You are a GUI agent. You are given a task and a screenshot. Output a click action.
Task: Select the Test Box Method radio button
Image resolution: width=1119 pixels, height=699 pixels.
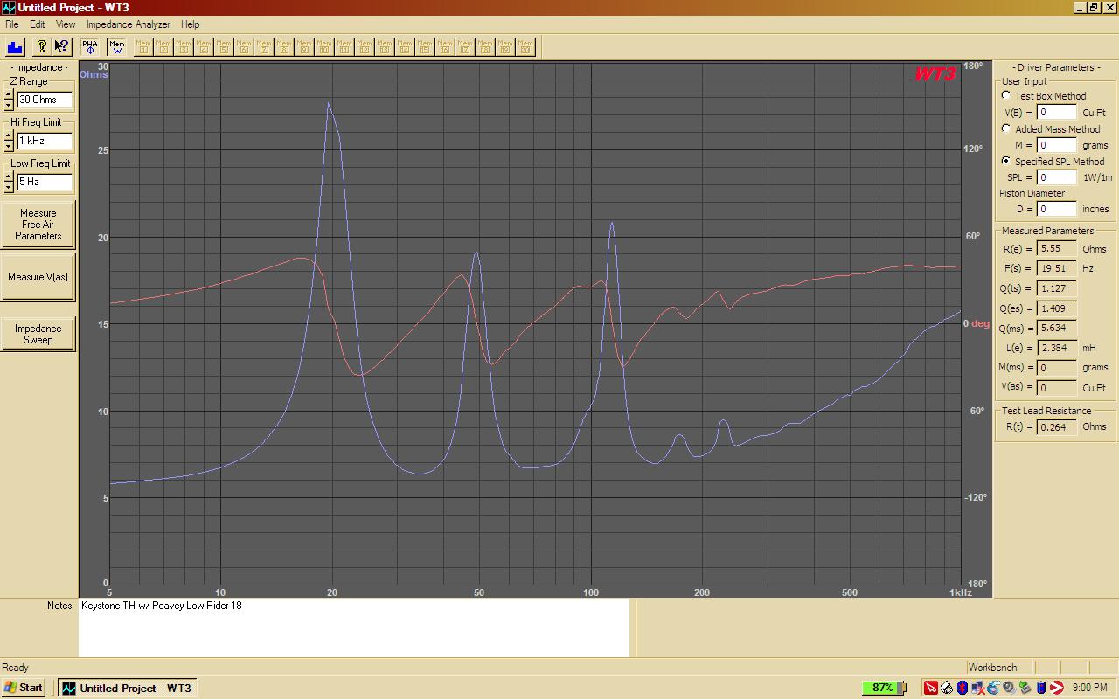[x=1006, y=96]
